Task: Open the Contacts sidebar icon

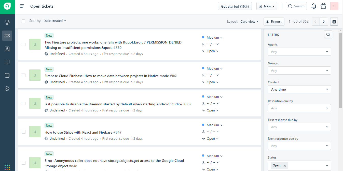Action: click(x=7, y=49)
